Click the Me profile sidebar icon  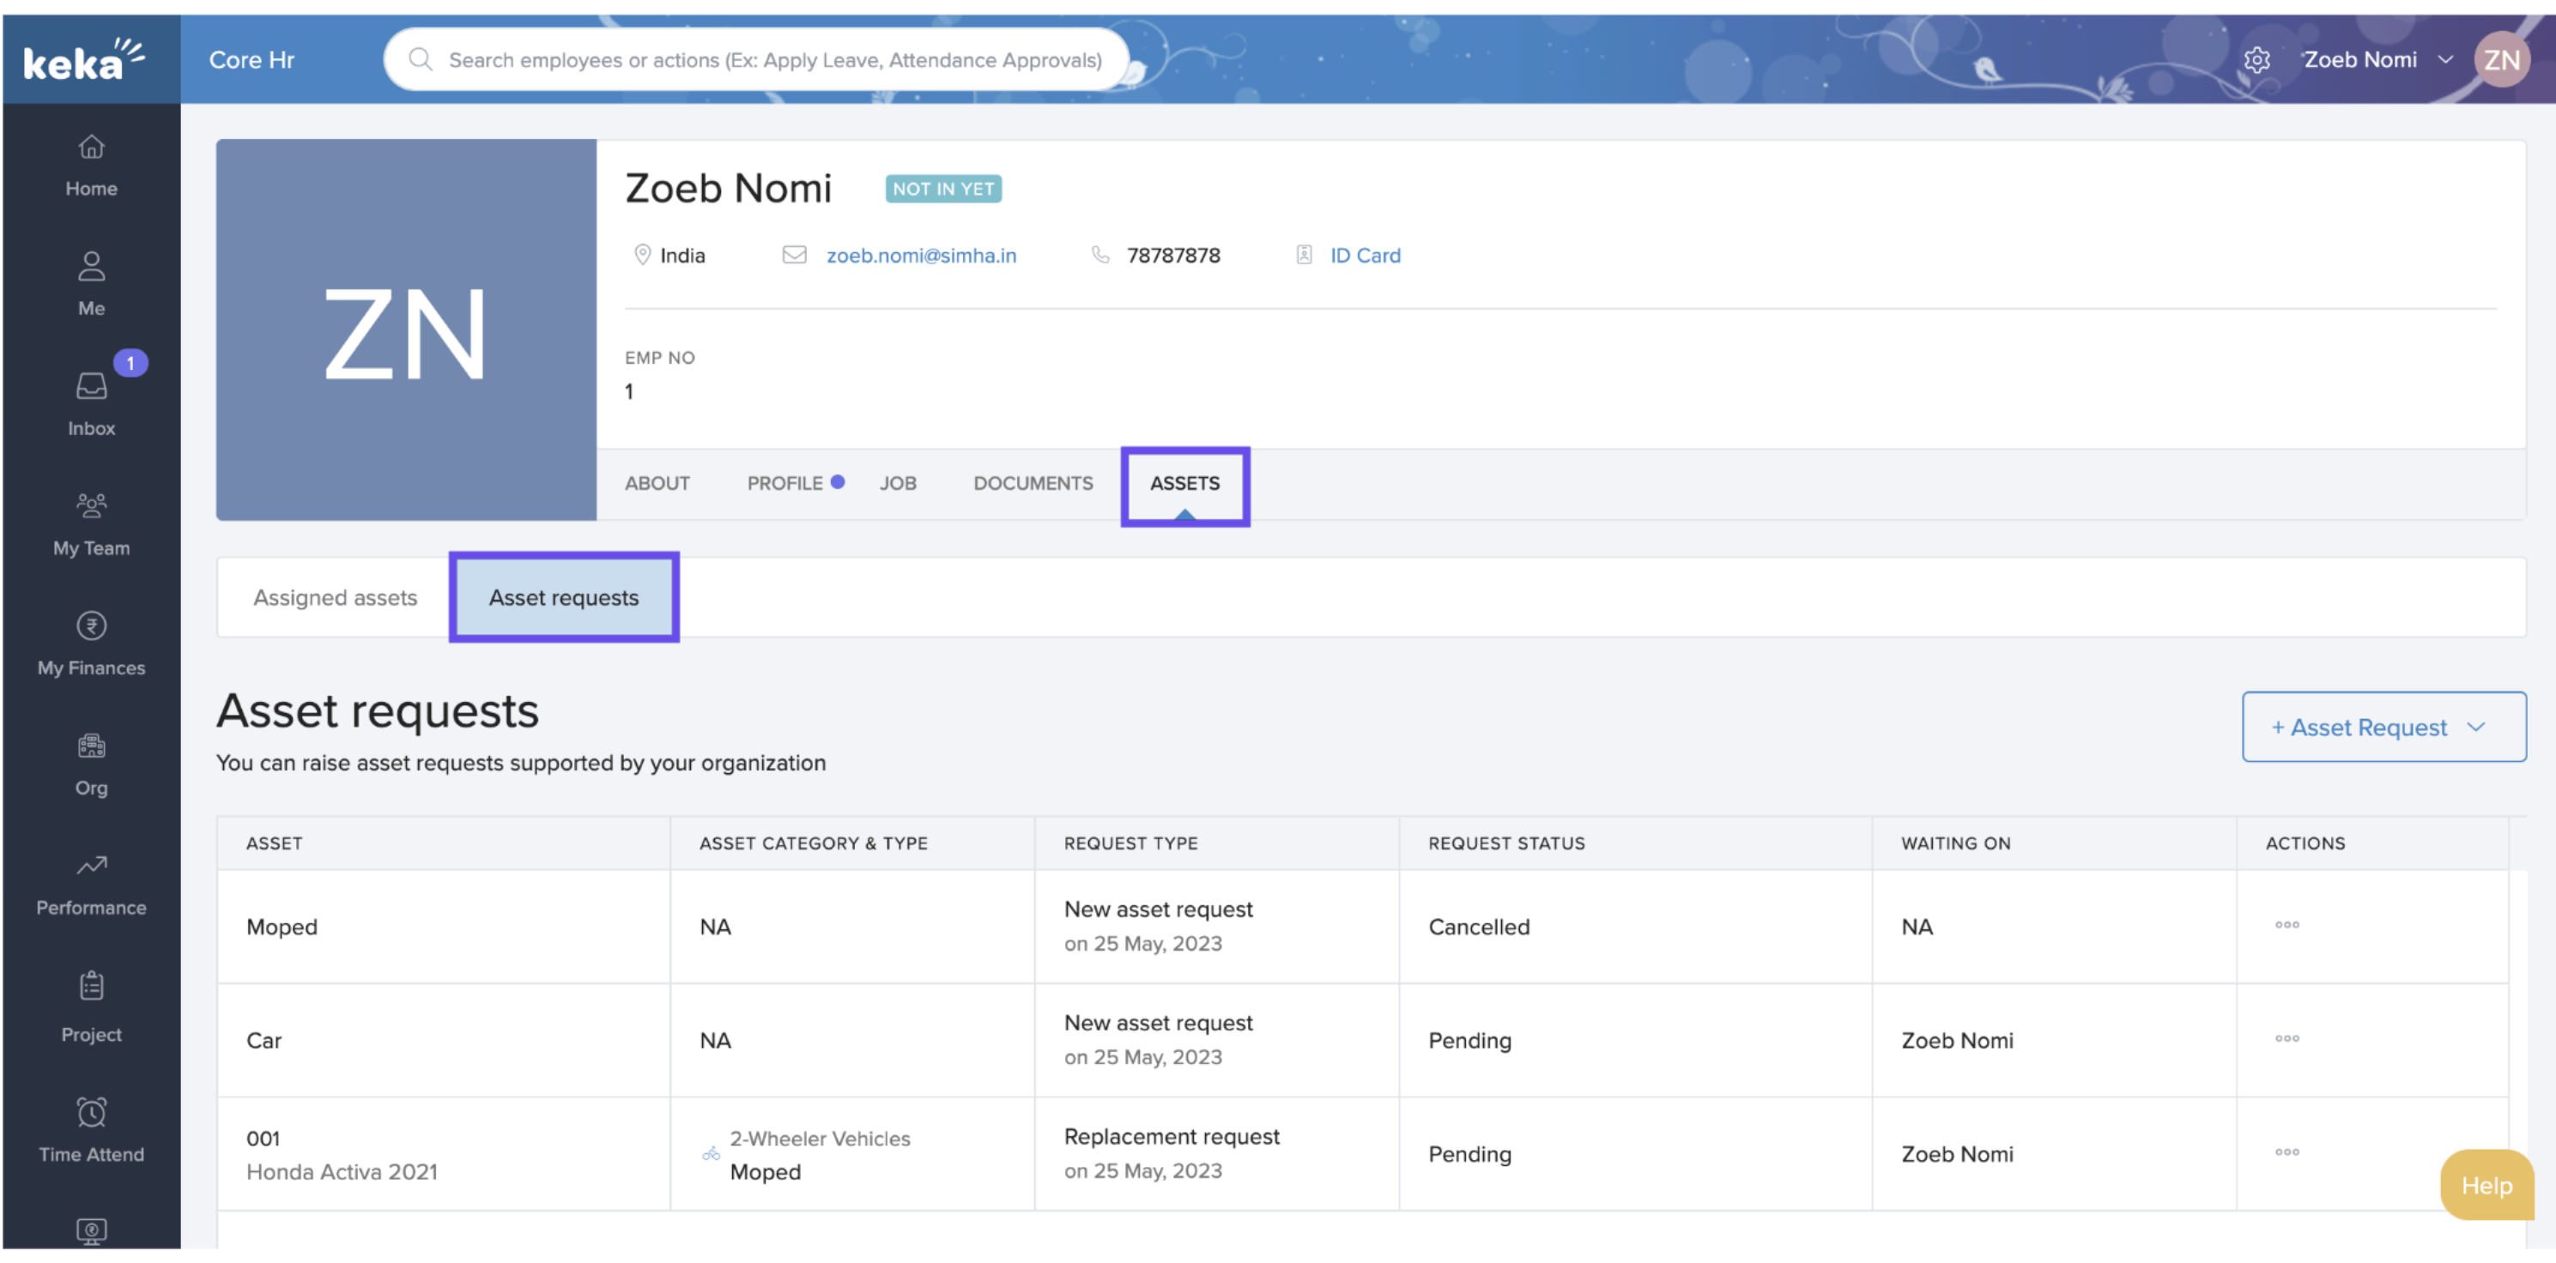pyautogui.click(x=91, y=284)
